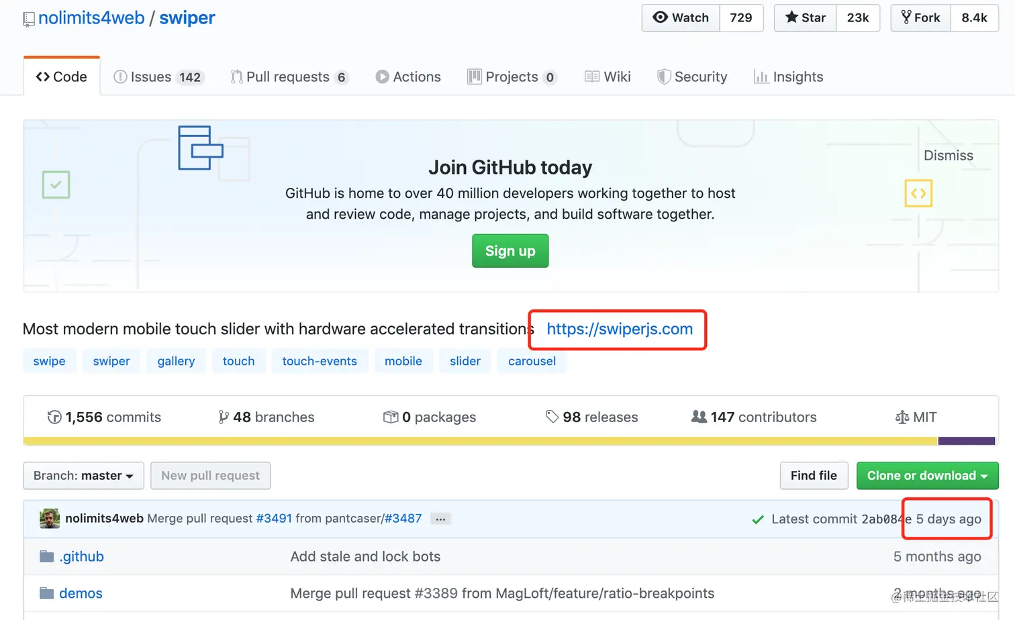Open the carousel topic tag
This screenshot has width=1015, height=620.
point(532,361)
